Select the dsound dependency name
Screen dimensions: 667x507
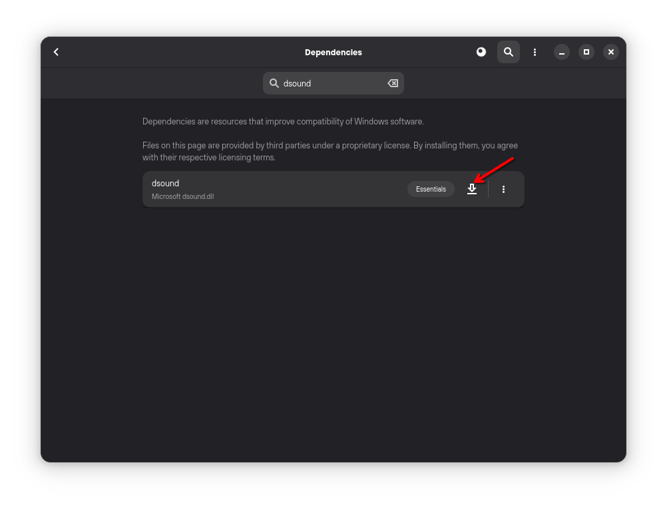[166, 184]
